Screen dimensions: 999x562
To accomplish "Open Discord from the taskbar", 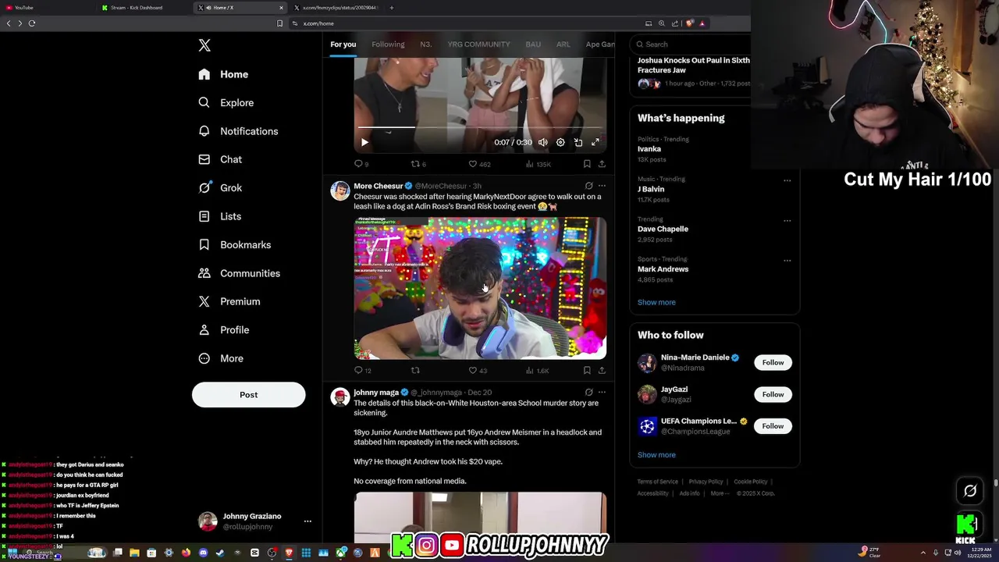I will click(x=203, y=553).
